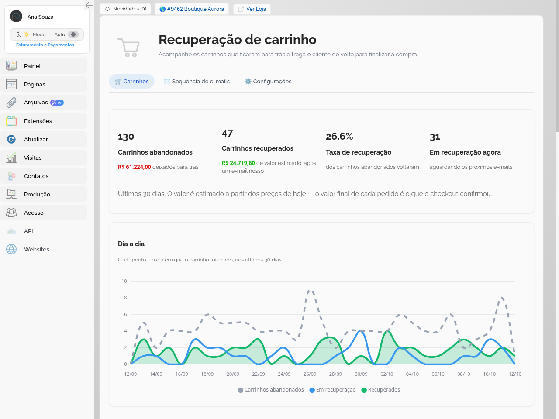Hide Carrinhos abandonados series in chart legend

[271, 390]
